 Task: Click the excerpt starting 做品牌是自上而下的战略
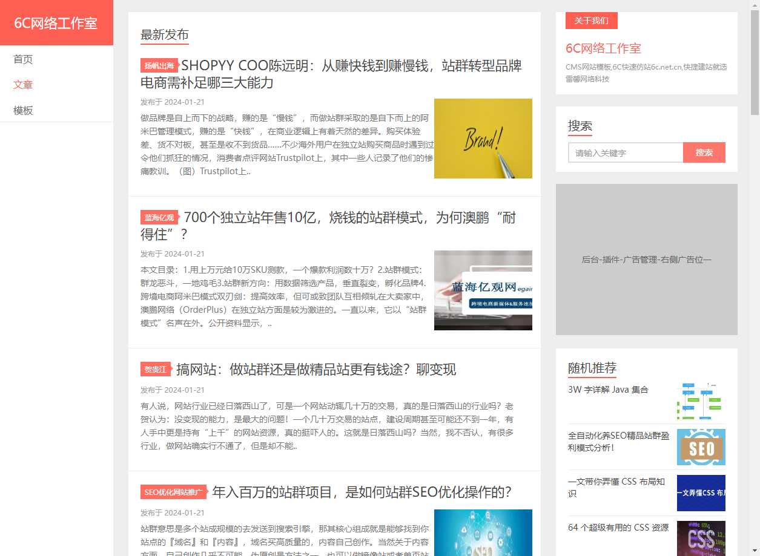287,144
